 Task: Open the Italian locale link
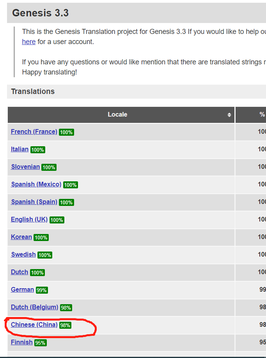click(x=20, y=149)
